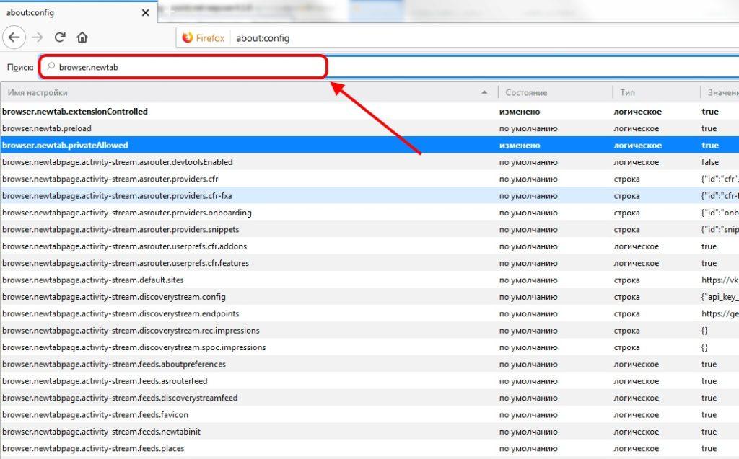The image size is (739, 459).
Task: Select feeds.asrouterfeed preference row
Action: [x=369, y=381]
